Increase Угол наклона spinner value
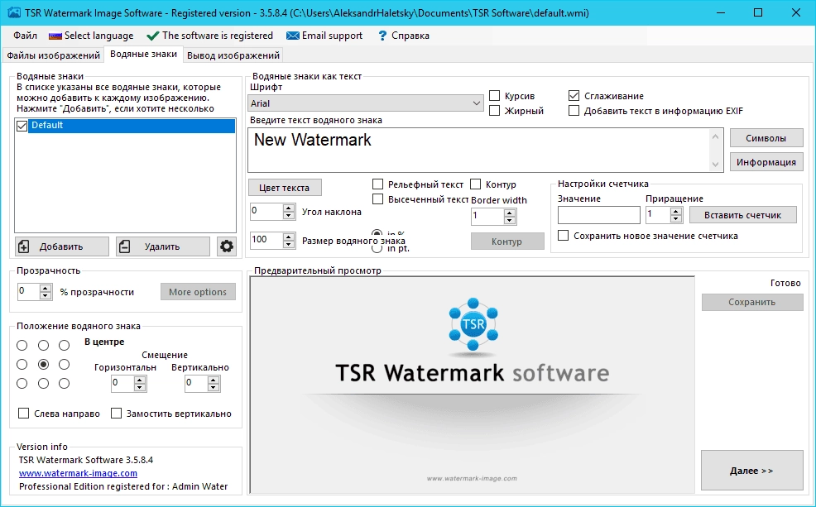Viewport: 816px width, 507px height. (289, 208)
